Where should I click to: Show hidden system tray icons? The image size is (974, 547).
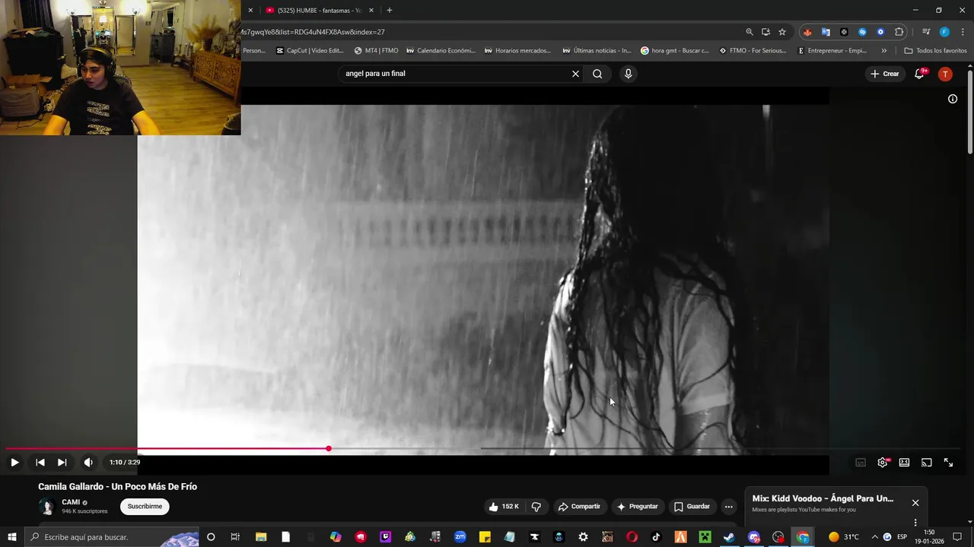pyautogui.click(x=874, y=537)
